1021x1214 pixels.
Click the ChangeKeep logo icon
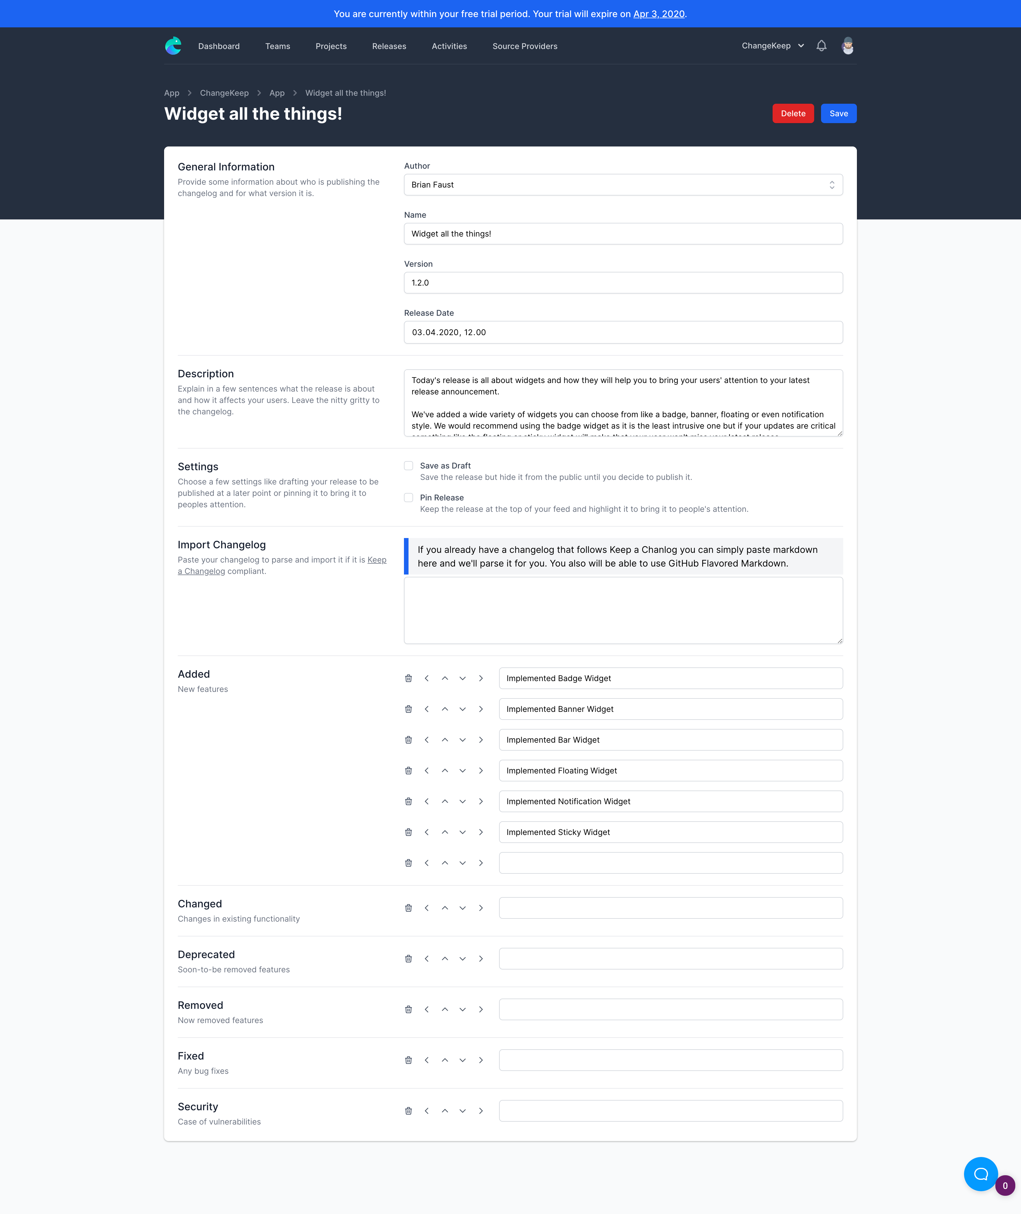(x=173, y=46)
